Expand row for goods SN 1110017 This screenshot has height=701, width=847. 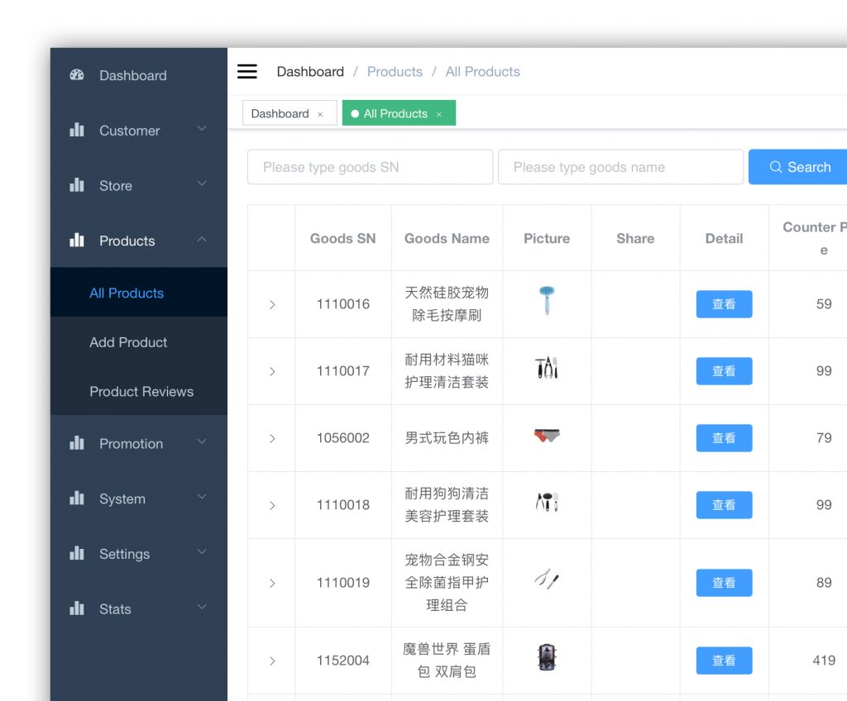click(272, 371)
